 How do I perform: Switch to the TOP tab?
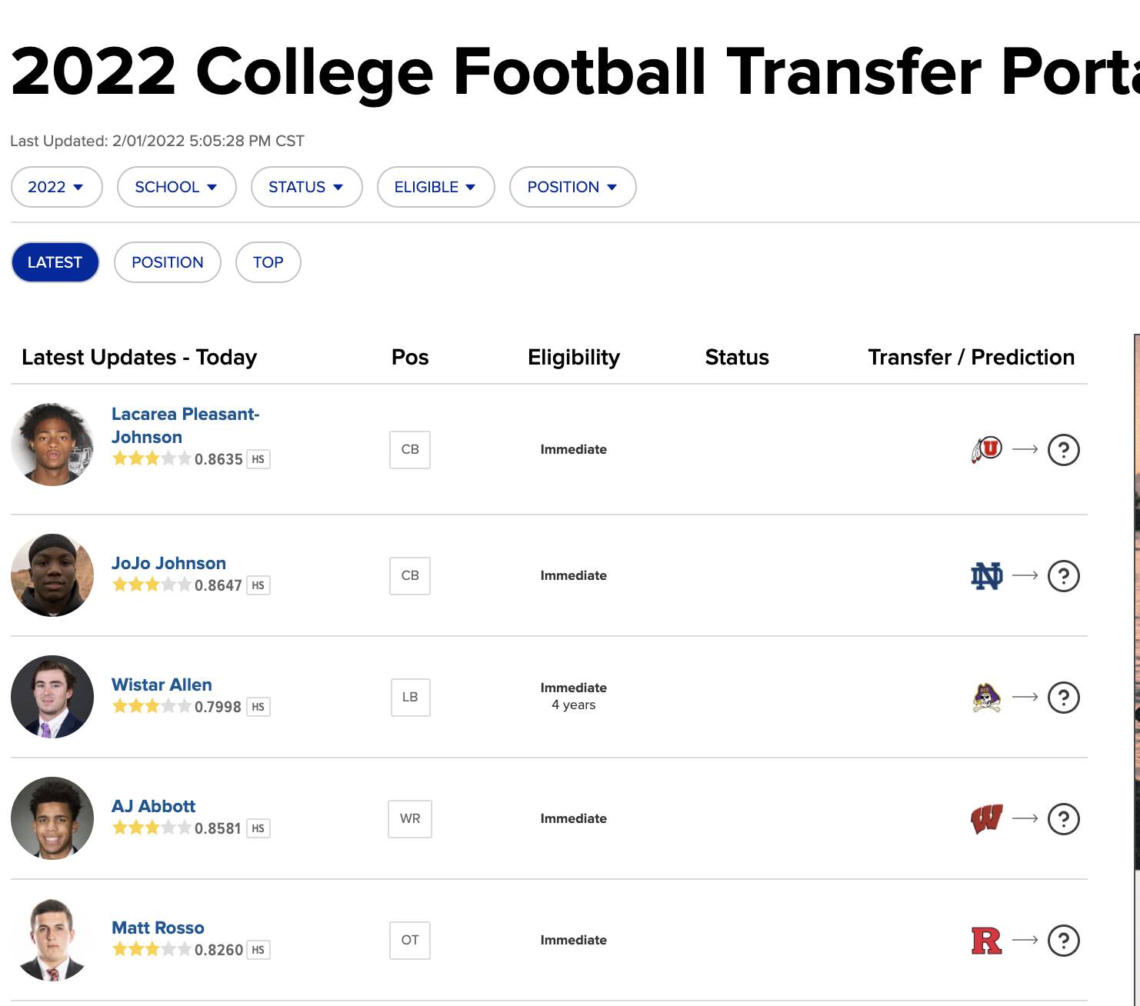[x=268, y=262]
